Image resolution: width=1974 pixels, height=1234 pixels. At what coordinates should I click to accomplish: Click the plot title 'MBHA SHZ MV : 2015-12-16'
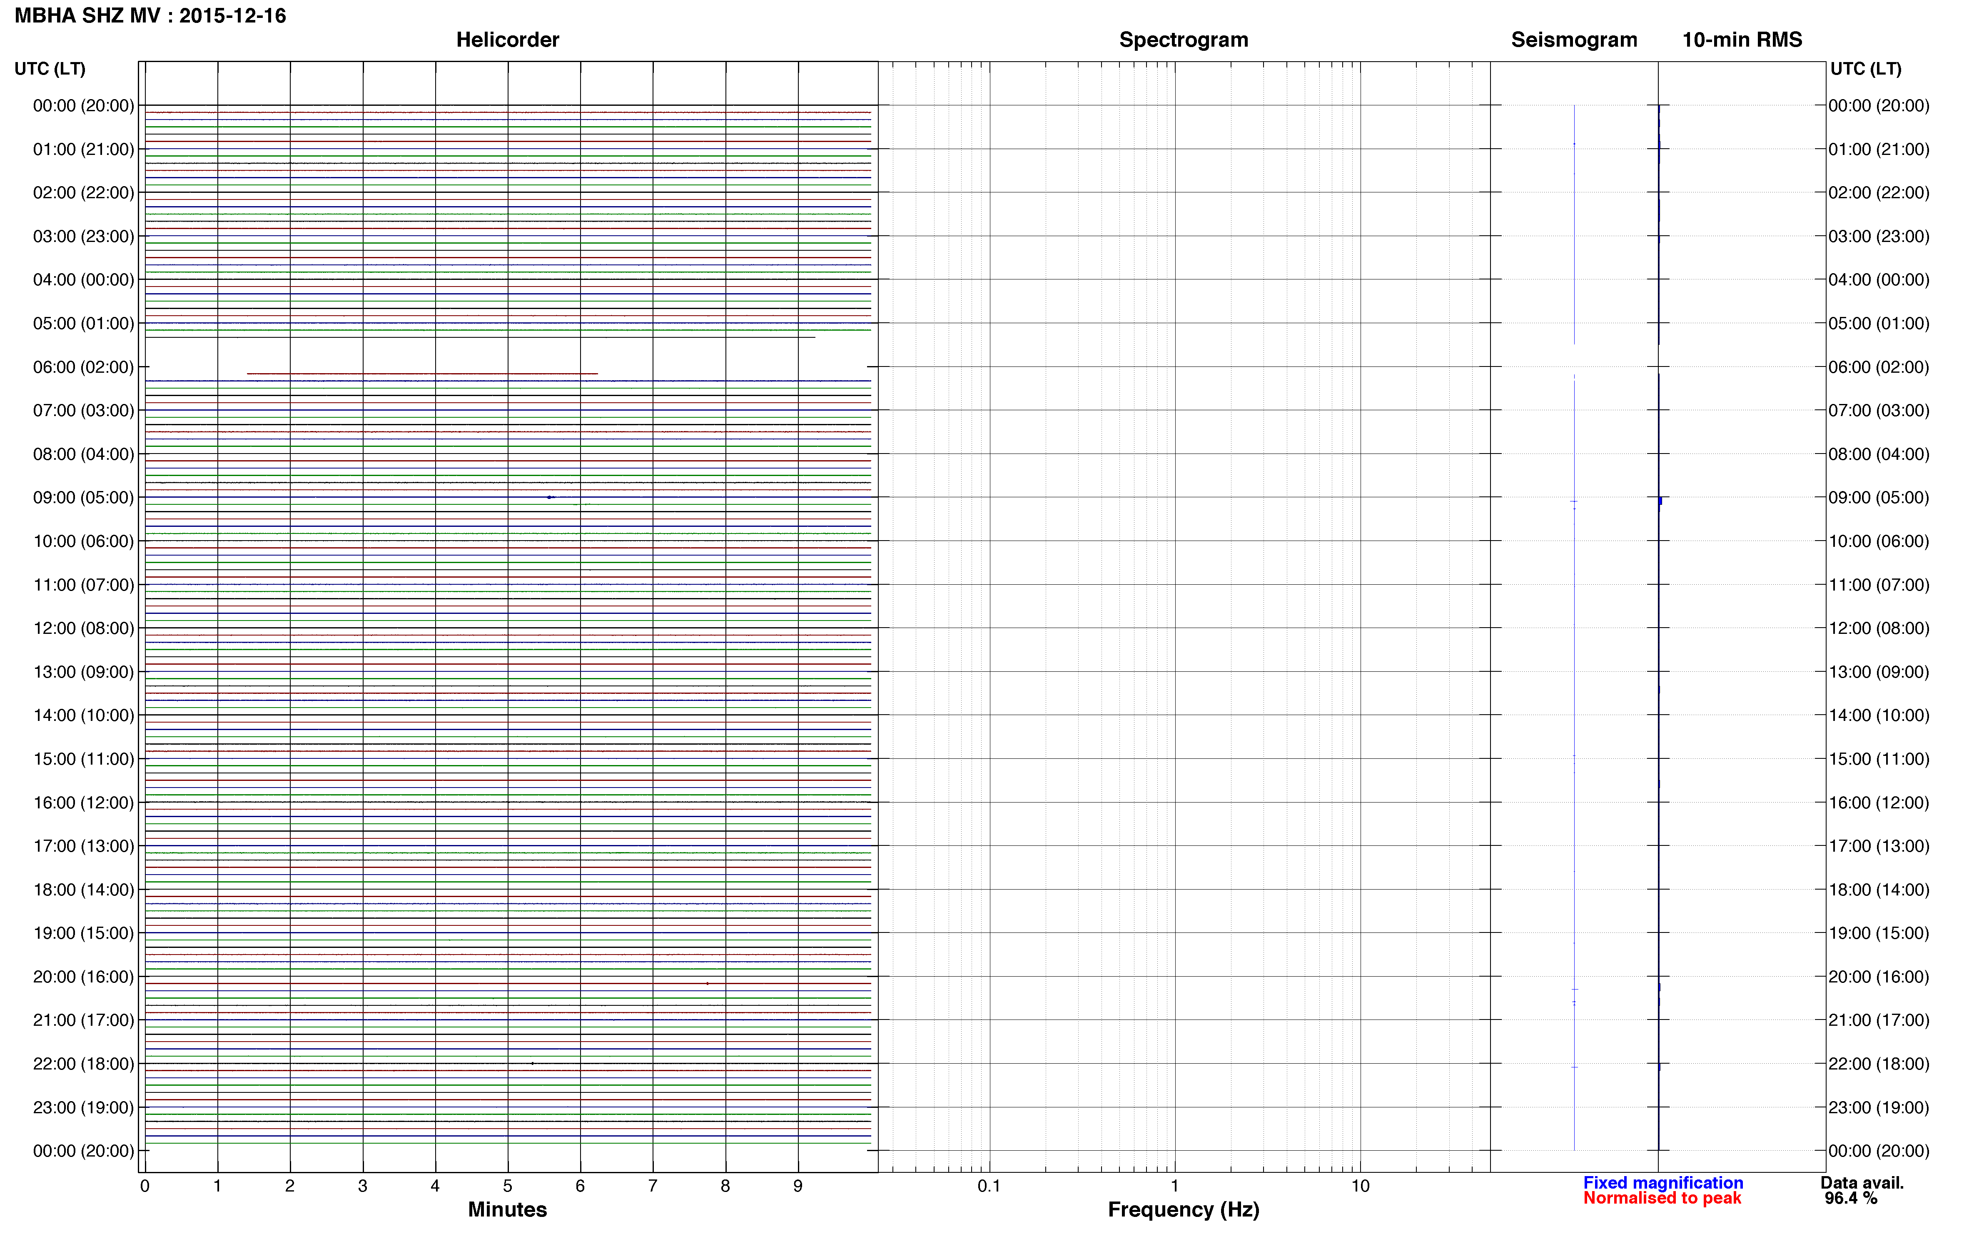(x=150, y=15)
